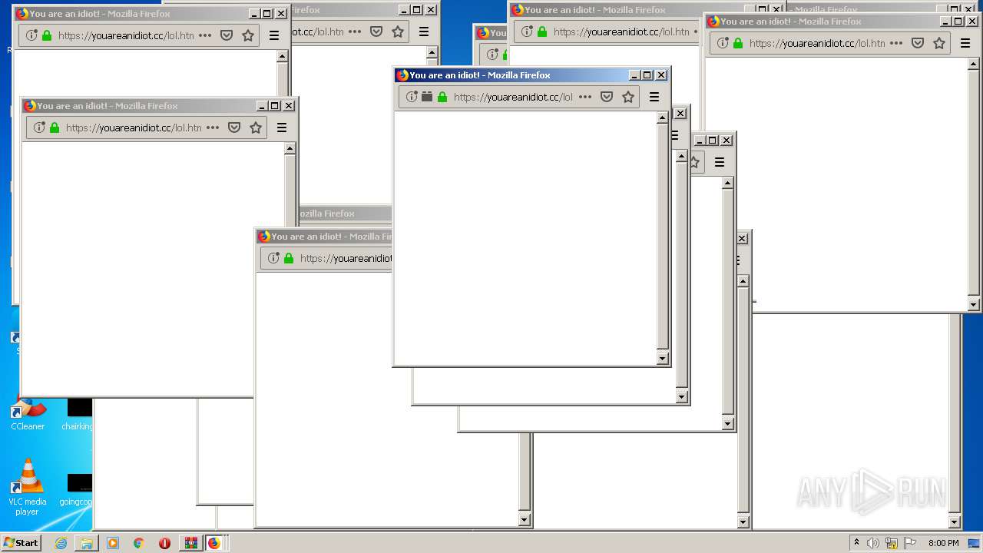
Task: Click the scroll-down arrow in the top-right Firefox window
Action: [x=973, y=305]
